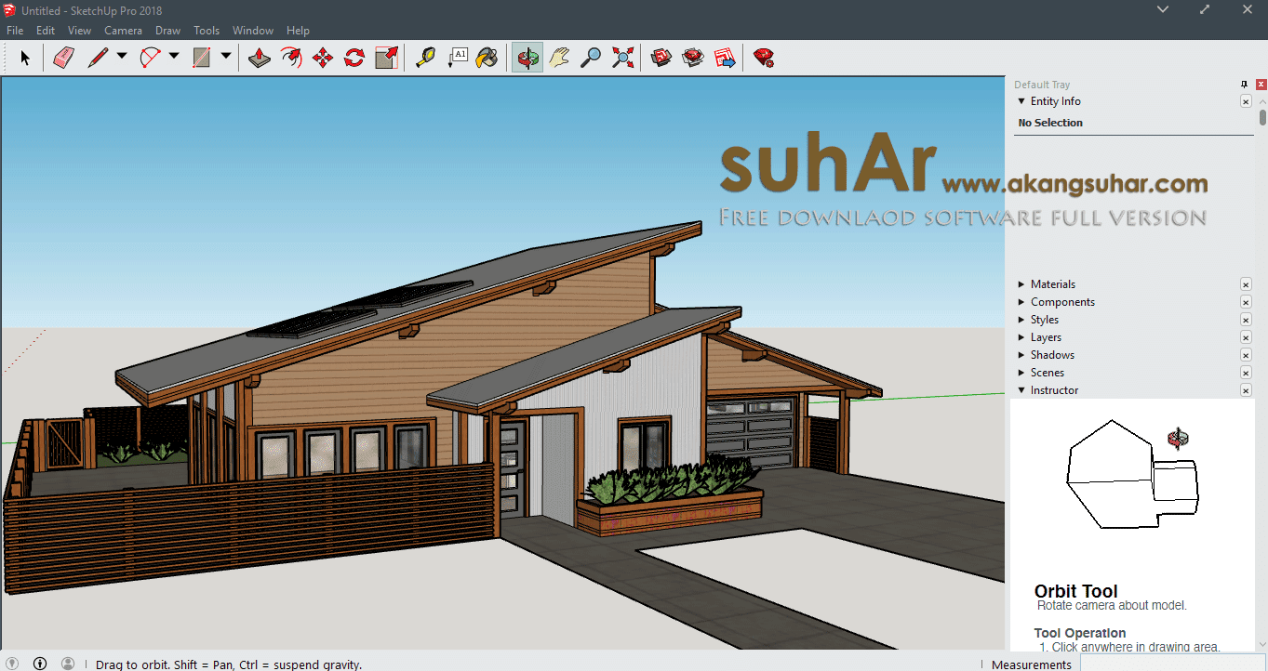Close the Styles panel

tap(1246, 320)
